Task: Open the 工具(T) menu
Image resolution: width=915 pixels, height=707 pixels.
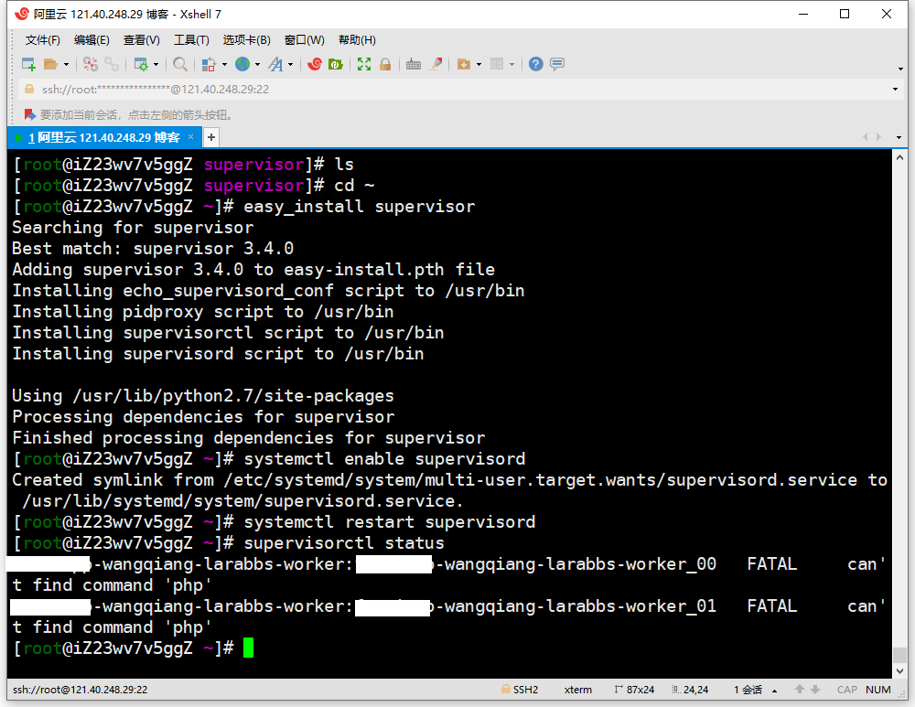Action: click(x=191, y=40)
